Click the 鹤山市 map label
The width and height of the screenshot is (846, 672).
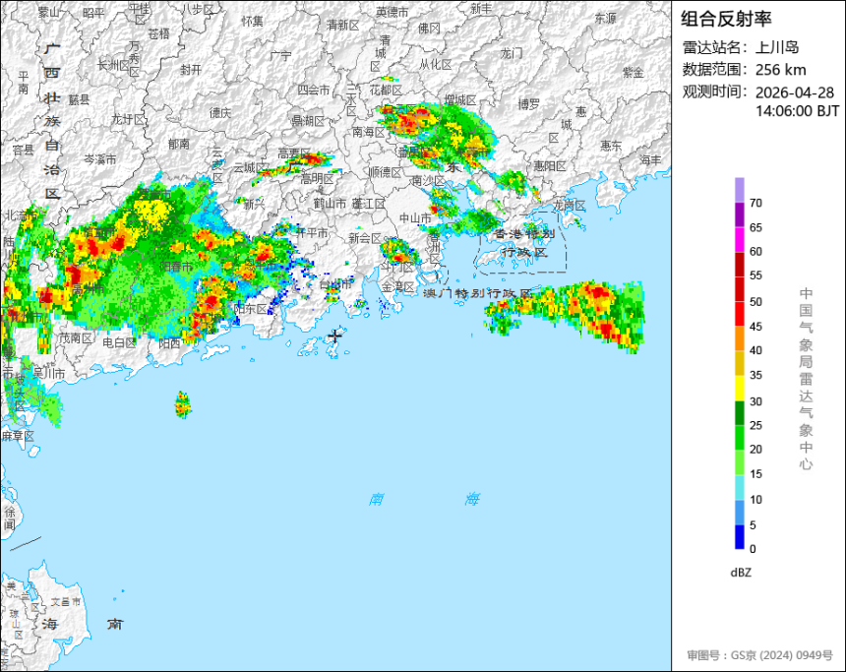(x=330, y=204)
